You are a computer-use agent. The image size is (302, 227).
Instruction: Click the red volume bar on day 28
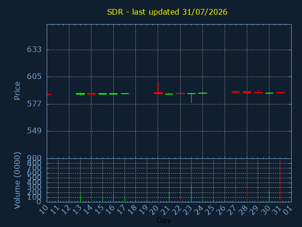(x=247, y=195)
